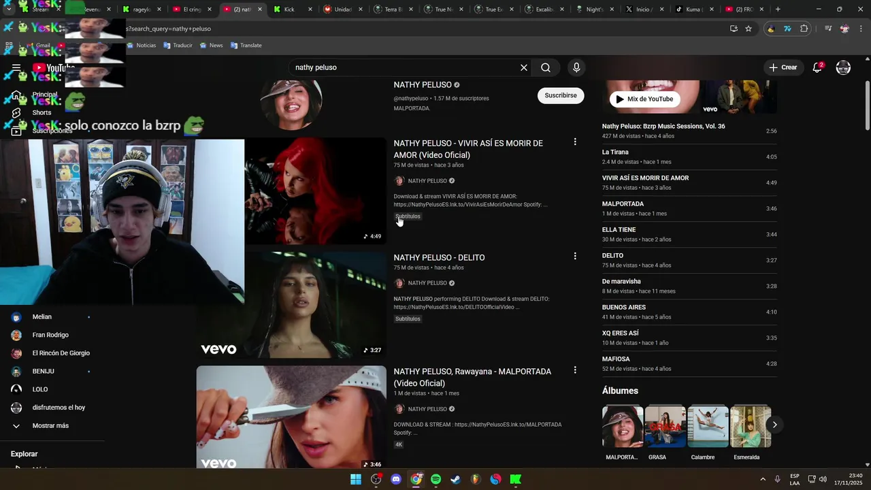The height and width of the screenshot is (490, 871).
Task: Open the Shorts sidebar icon
Action: 16,112
